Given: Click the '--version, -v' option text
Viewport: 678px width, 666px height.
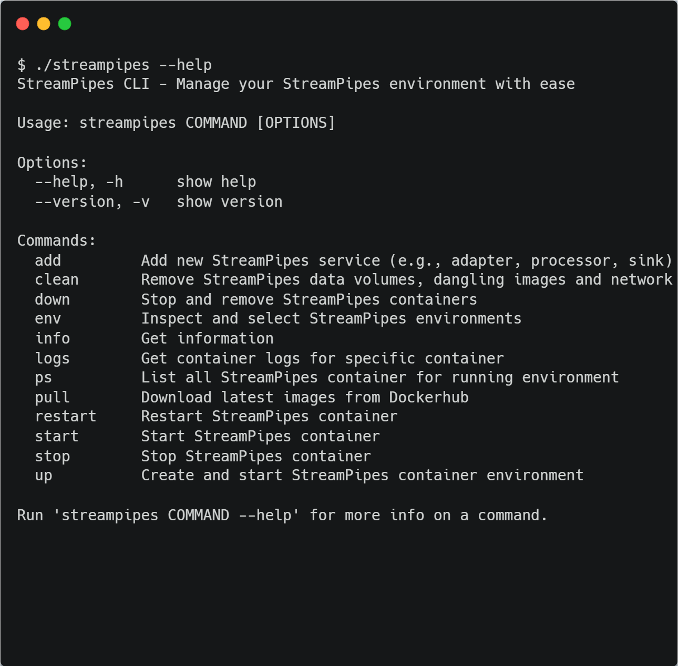Looking at the screenshot, I should click(x=92, y=202).
